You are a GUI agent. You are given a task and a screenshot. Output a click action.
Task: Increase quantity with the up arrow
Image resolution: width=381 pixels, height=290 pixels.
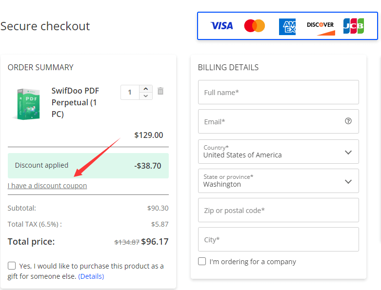[x=146, y=89]
